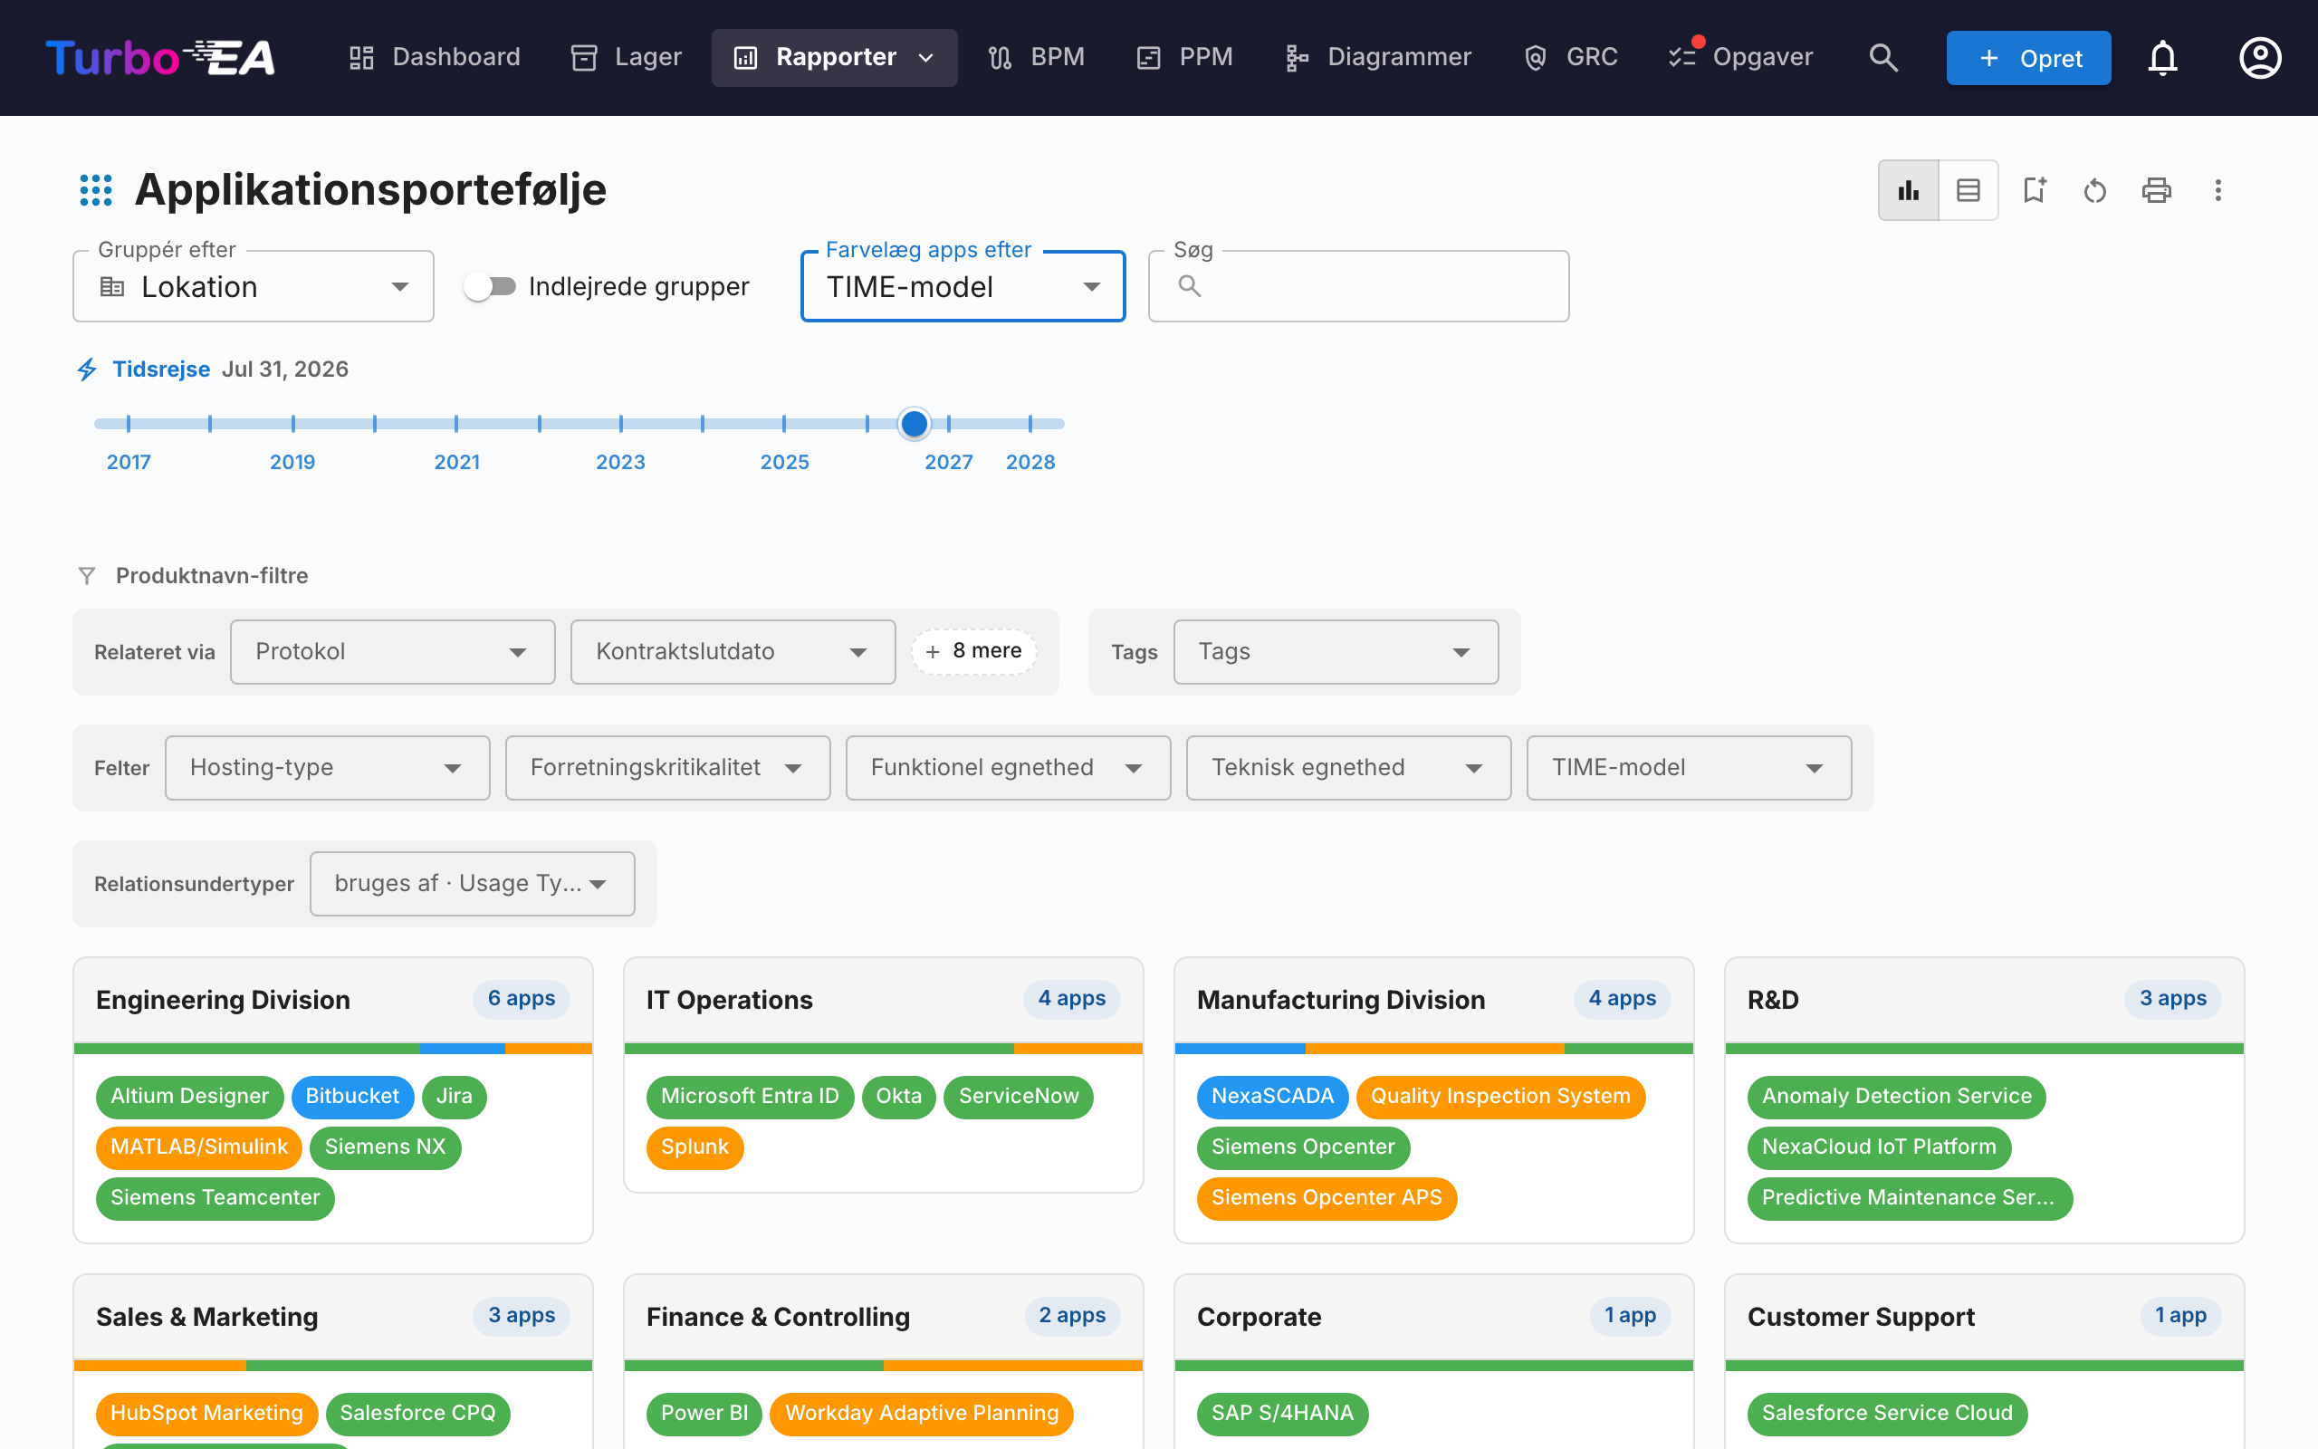2318x1449 pixels.
Task: Open the SAP S/4HANA chip
Action: pos(1282,1414)
